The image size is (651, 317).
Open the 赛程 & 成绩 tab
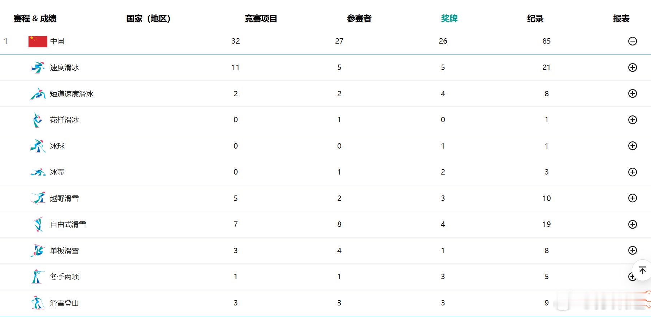point(35,18)
